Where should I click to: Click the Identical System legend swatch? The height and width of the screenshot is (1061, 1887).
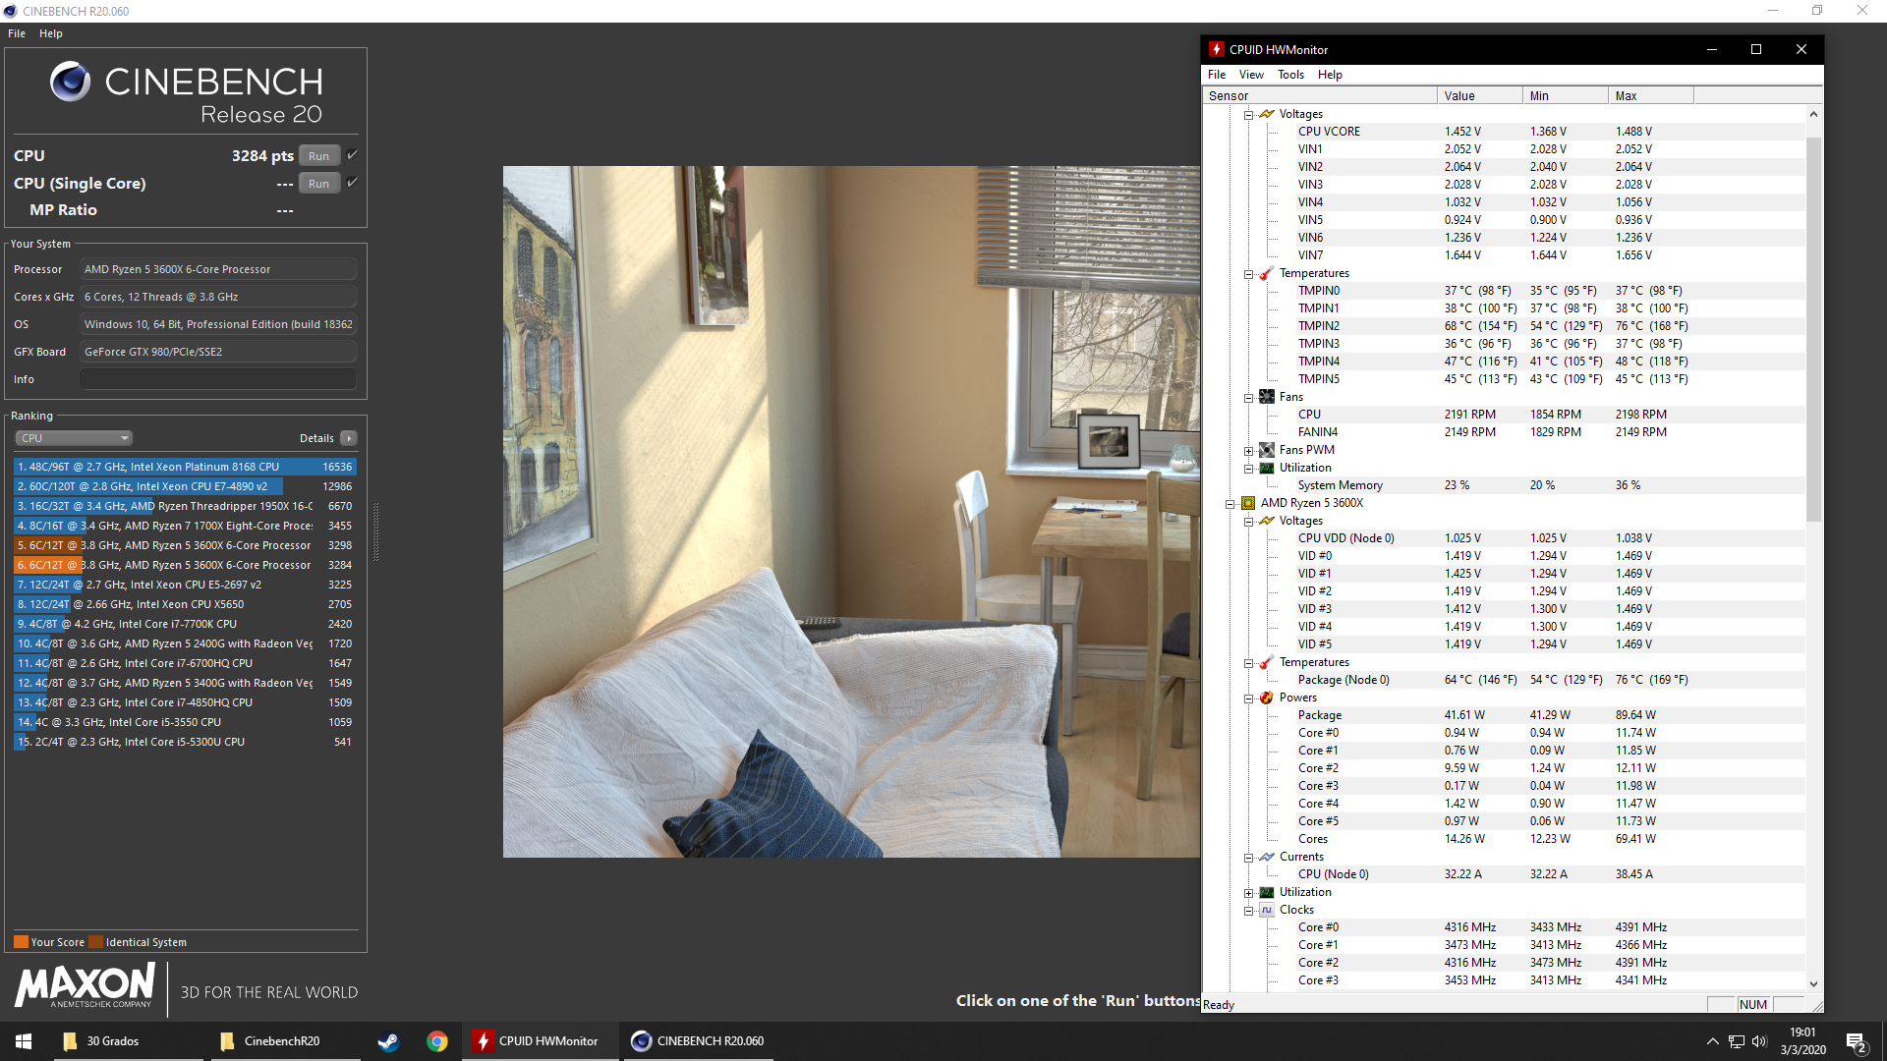95,942
